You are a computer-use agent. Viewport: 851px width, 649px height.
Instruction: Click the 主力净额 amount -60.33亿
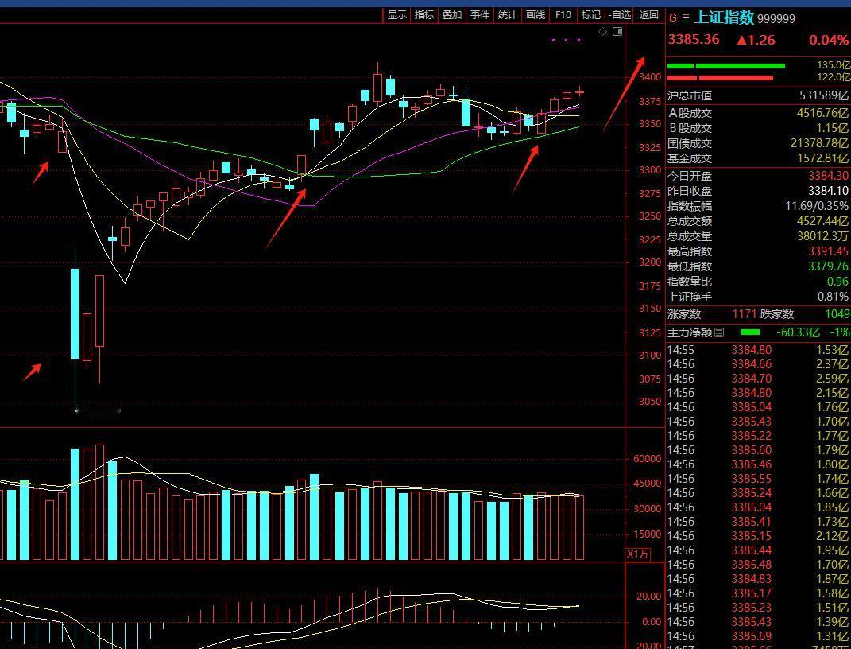point(798,332)
